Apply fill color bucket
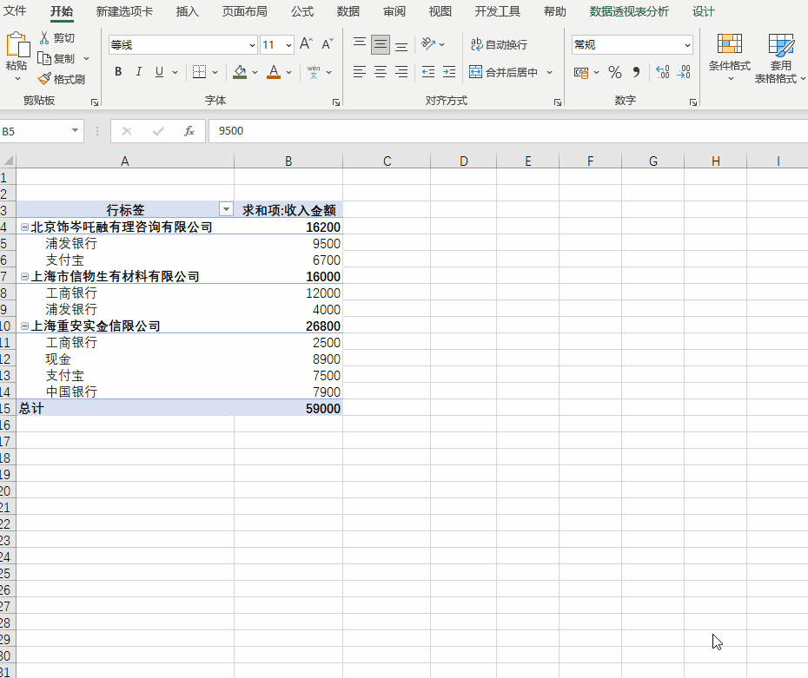The image size is (808, 678). click(240, 72)
